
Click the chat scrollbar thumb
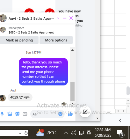(x=72, y=91)
